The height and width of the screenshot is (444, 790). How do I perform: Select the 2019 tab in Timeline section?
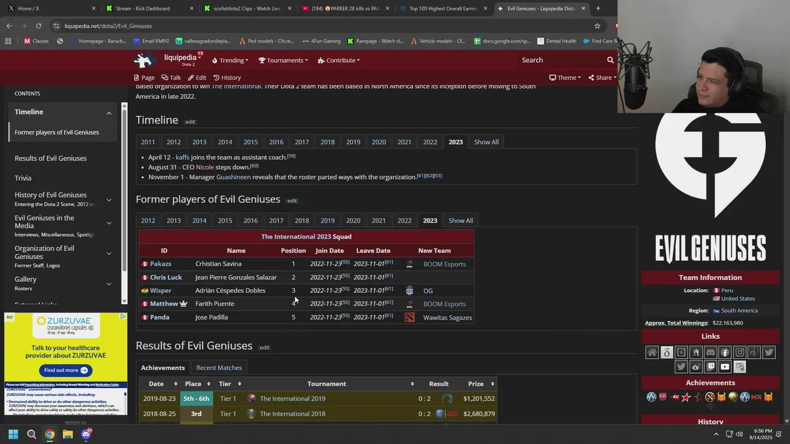coord(353,142)
